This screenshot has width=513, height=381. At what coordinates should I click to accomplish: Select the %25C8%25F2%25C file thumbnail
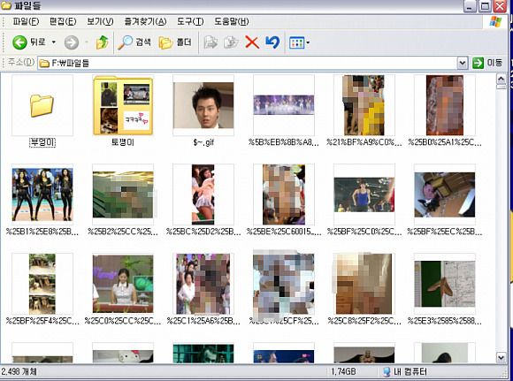click(364, 284)
